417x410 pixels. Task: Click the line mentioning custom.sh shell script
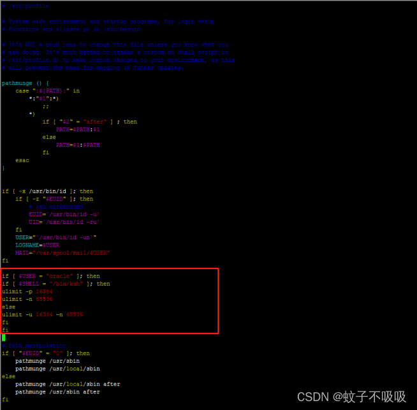[115, 52]
